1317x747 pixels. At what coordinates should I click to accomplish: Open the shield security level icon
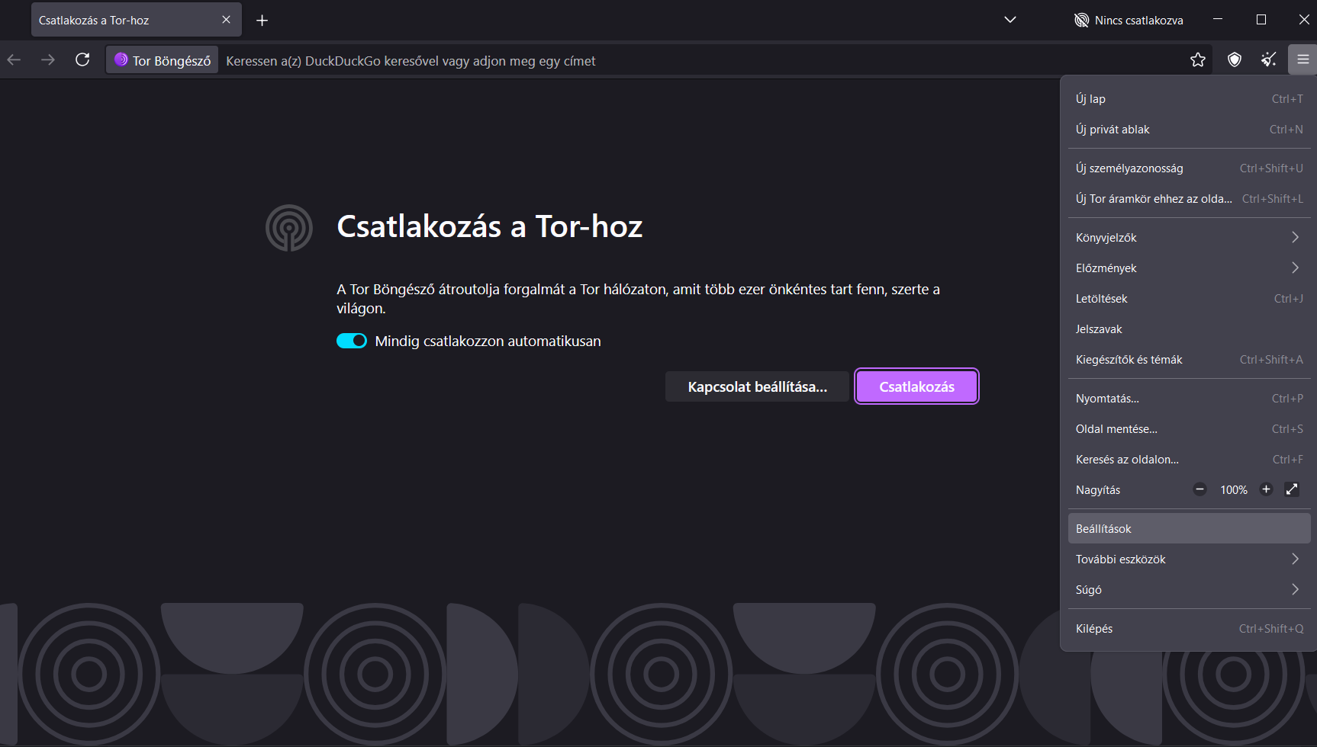click(x=1234, y=60)
